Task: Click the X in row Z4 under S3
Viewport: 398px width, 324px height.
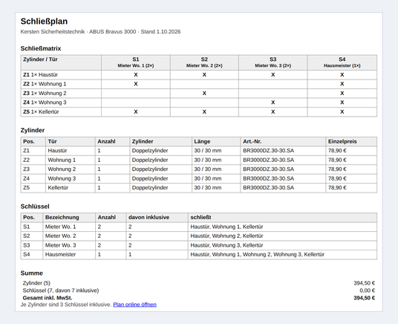Action: 273,103
